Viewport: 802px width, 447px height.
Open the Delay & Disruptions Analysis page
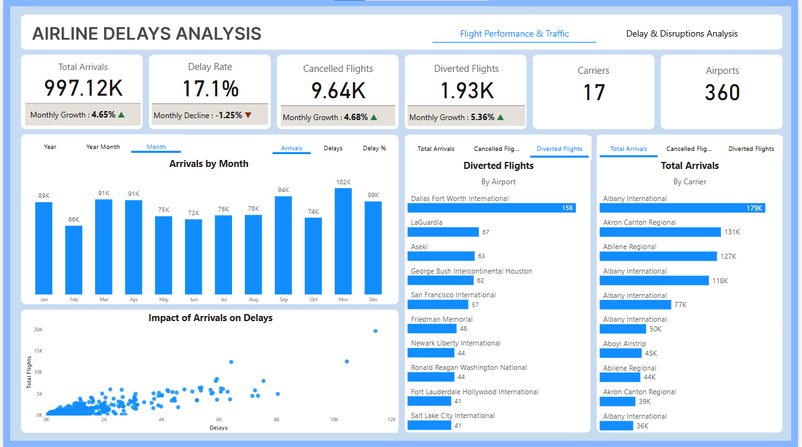coord(682,34)
